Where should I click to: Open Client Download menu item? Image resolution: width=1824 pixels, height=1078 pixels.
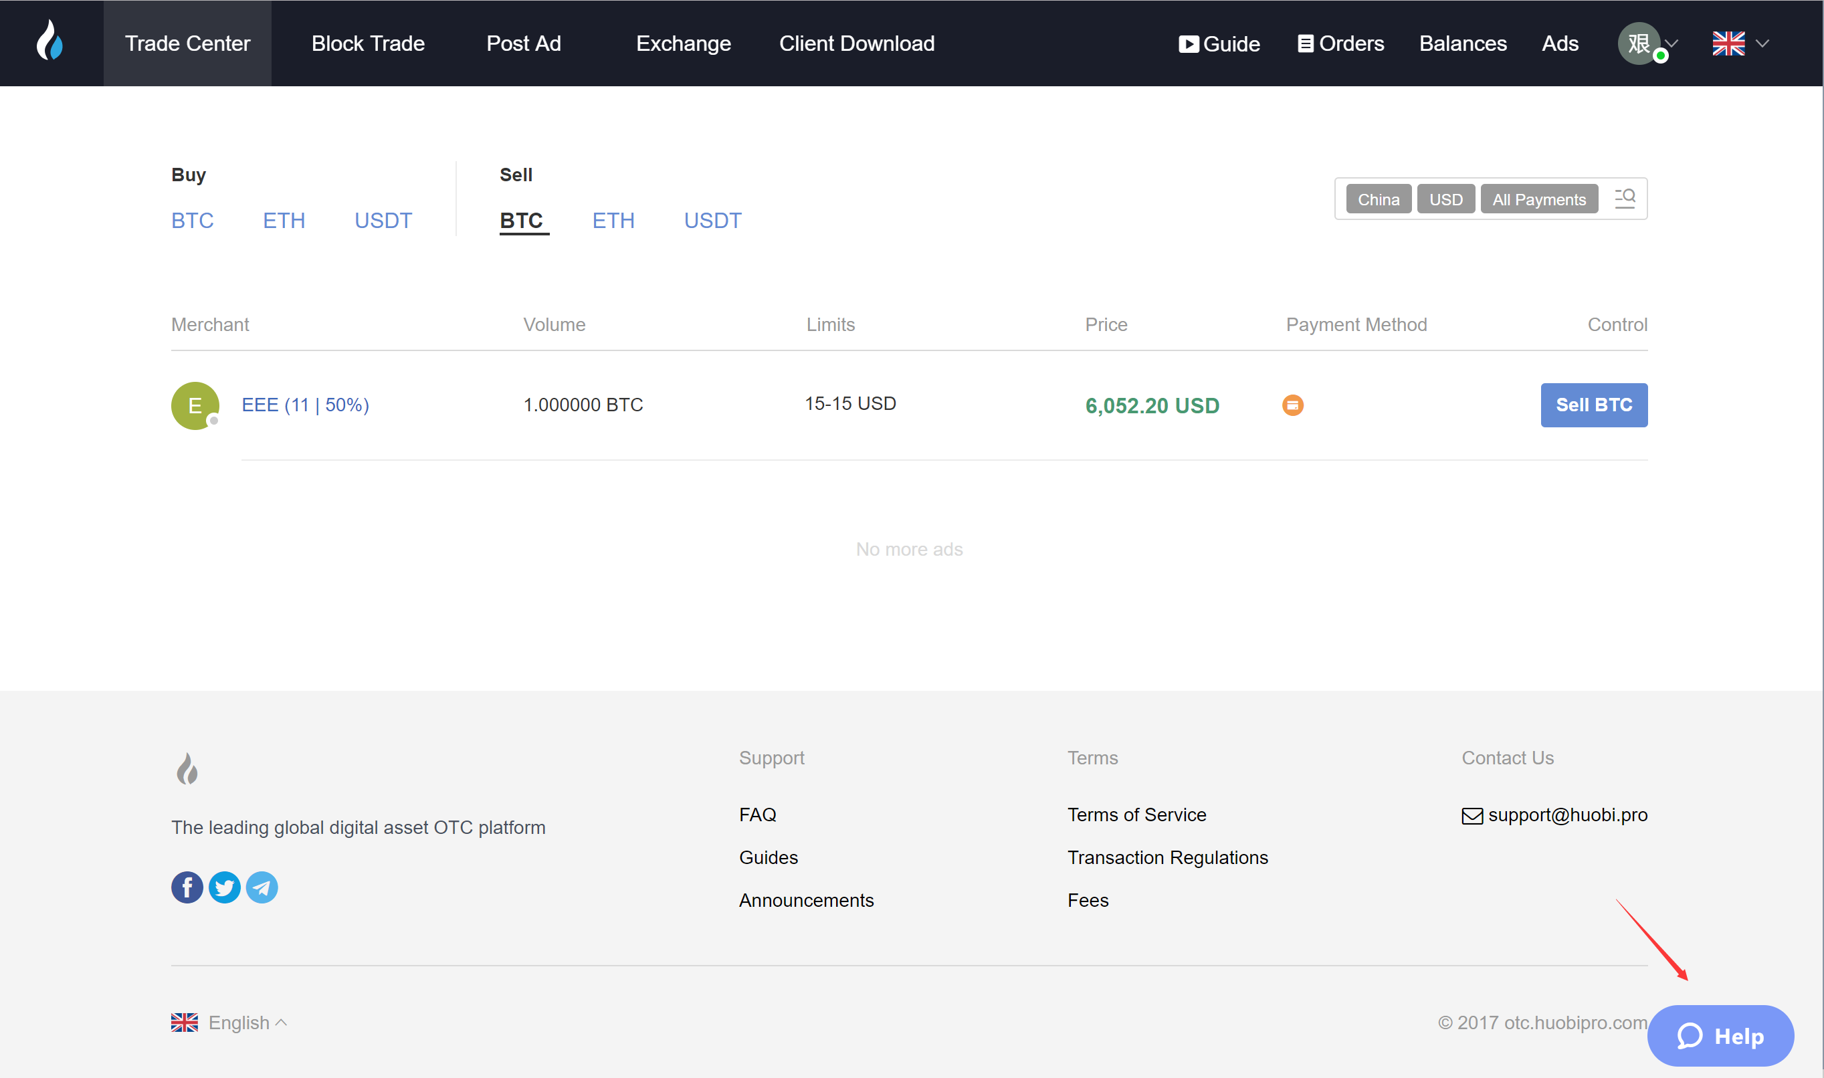pyautogui.click(x=856, y=43)
